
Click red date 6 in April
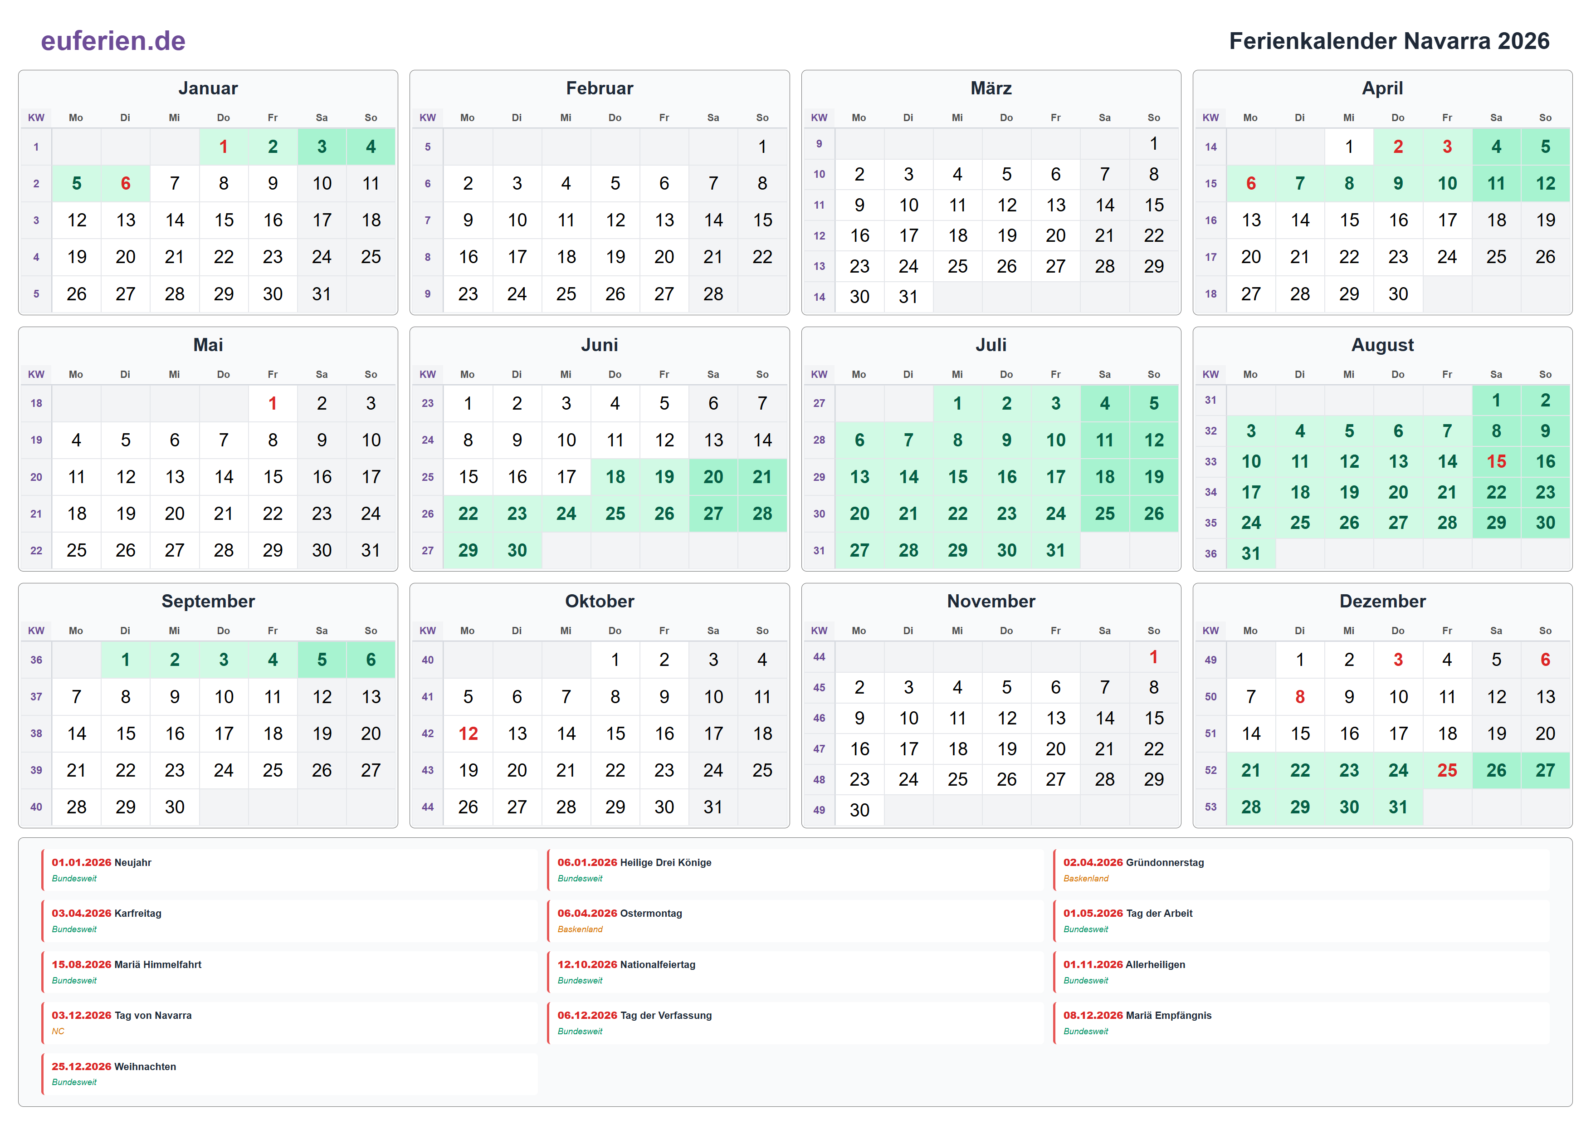(1251, 183)
